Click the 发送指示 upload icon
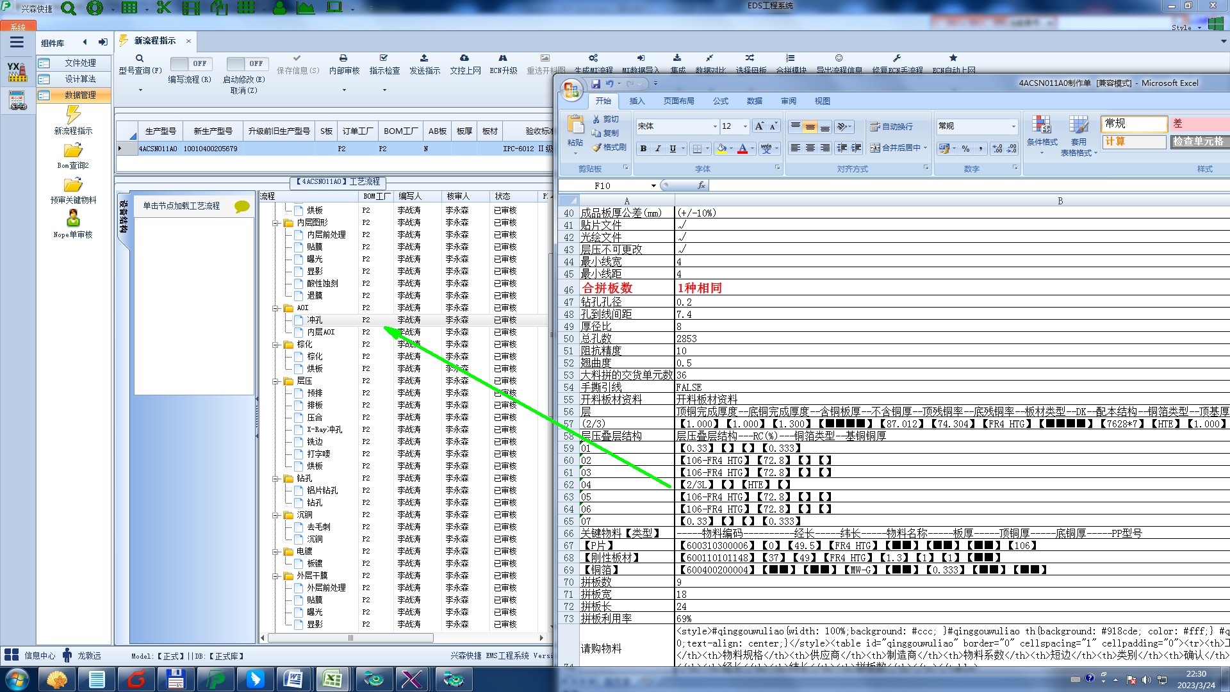The width and height of the screenshot is (1230, 692). point(424,58)
